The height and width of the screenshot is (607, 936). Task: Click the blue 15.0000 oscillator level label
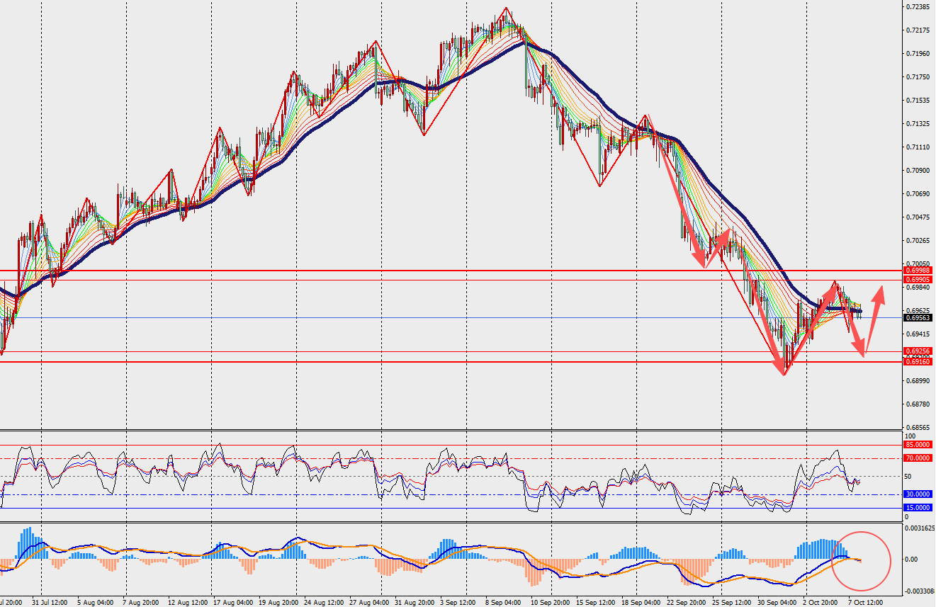click(x=919, y=508)
